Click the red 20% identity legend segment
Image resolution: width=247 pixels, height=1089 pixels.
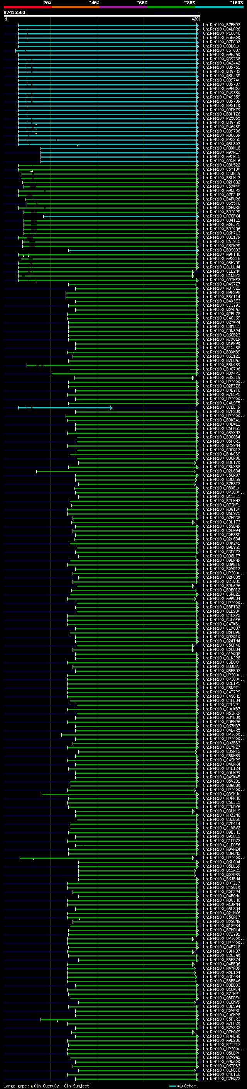coord(27,7)
